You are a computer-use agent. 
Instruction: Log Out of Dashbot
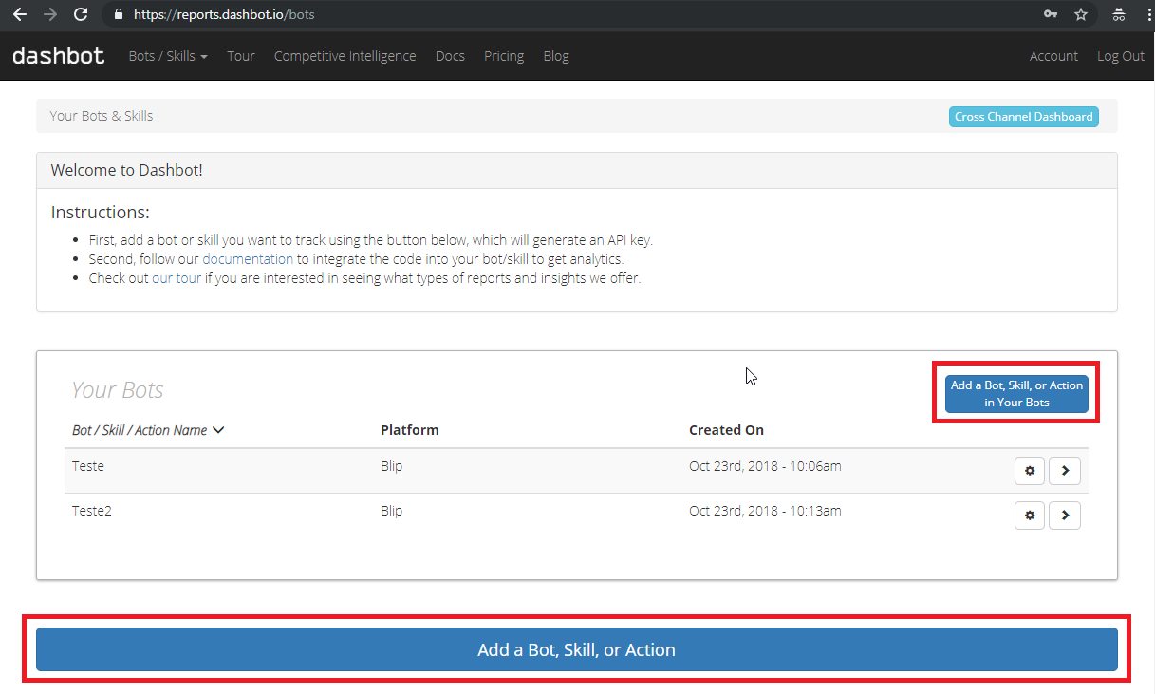click(x=1121, y=56)
